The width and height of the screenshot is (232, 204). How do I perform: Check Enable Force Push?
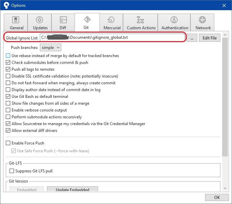[x=8, y=143]
